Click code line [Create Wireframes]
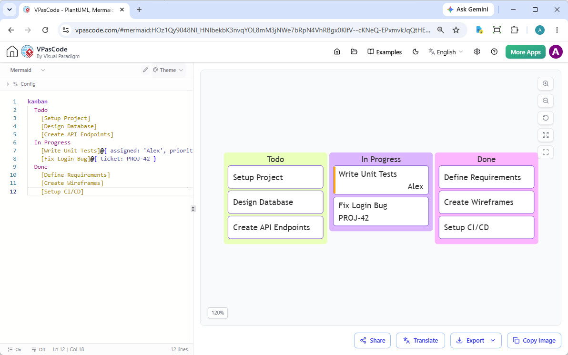568x355 pixels. tap(72, 183)
